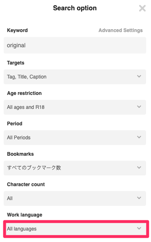The width and height of the screenshot is (151, 242).
Task: Click the Keyword field label
Action: coord(17,30)
